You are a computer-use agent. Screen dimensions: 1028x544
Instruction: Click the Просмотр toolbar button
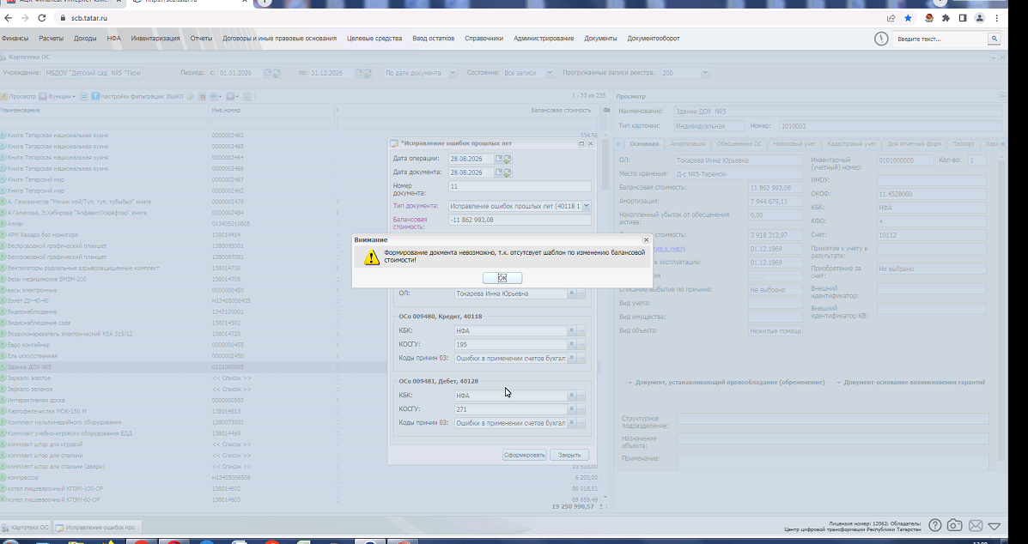(x=18, y=96)
